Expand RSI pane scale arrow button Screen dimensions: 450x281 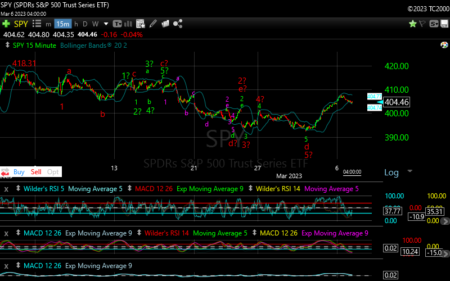[x=445, y=221]
